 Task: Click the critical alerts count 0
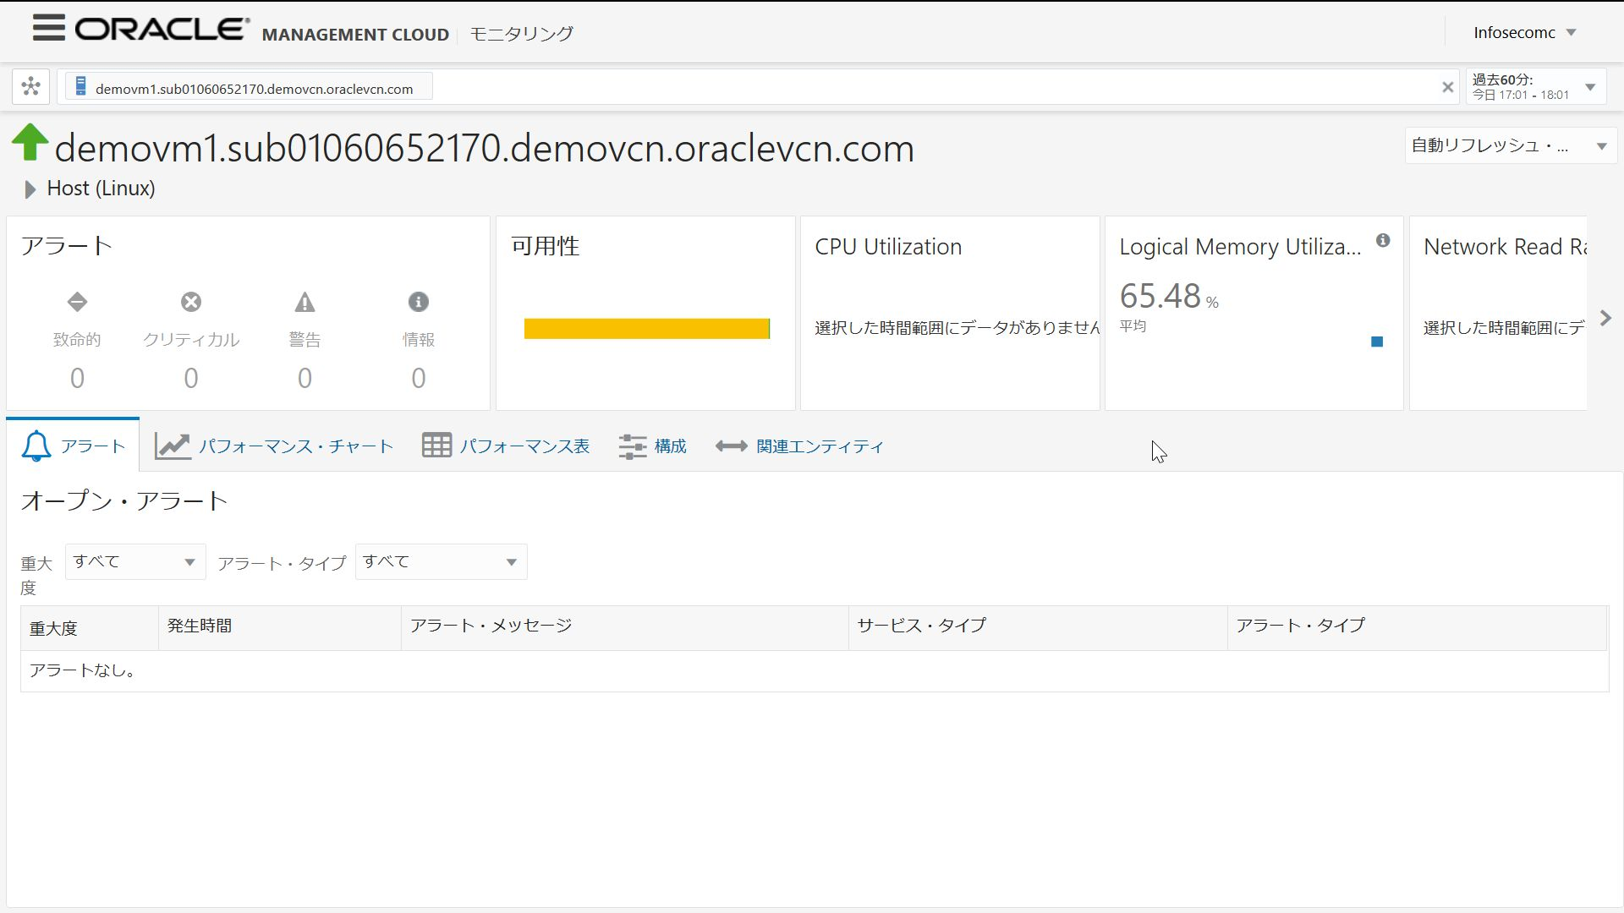[191, 378]
